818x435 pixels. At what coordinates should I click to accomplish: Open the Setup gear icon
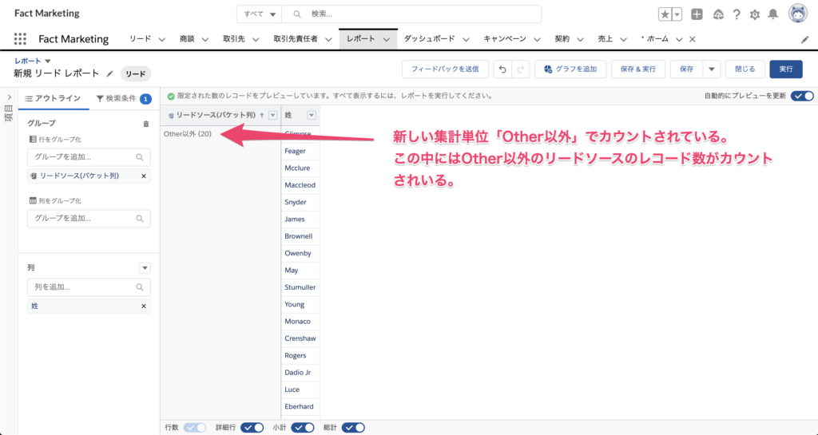(x=755, y=14)
